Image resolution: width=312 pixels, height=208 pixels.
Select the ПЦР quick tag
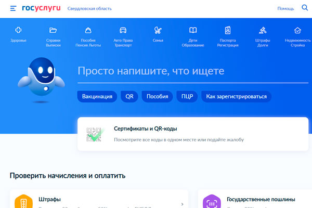187,97
